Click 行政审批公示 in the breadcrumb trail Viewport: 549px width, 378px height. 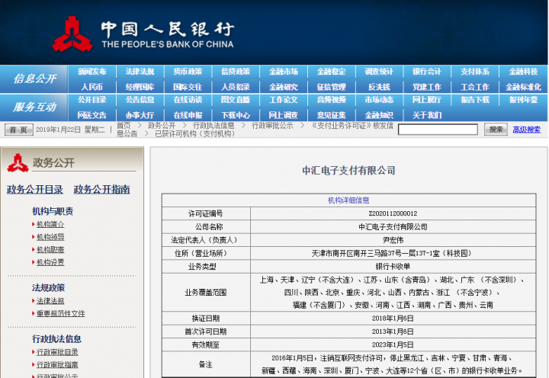click(x=272, y=126)
